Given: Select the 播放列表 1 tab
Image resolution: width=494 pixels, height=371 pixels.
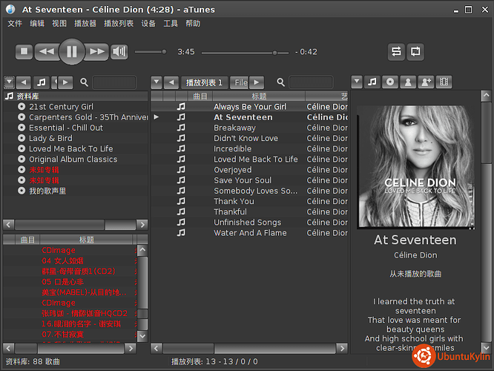Looking at the screenshot, I should coord(204,82).
